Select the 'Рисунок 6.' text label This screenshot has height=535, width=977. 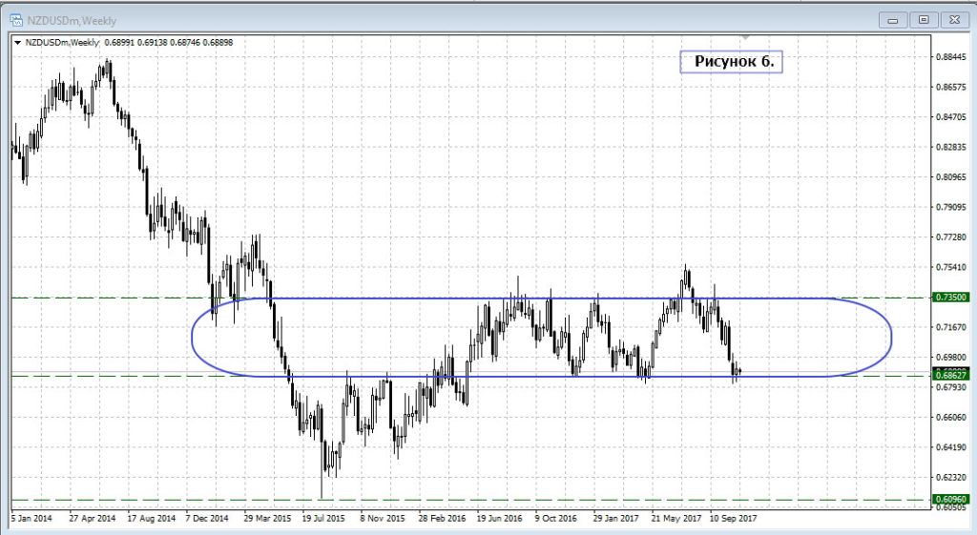point(731,61)
